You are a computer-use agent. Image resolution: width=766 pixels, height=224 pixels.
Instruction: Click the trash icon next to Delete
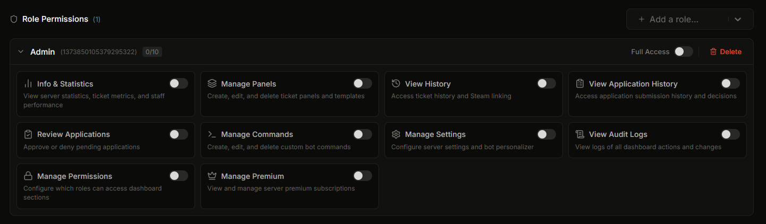713,51
